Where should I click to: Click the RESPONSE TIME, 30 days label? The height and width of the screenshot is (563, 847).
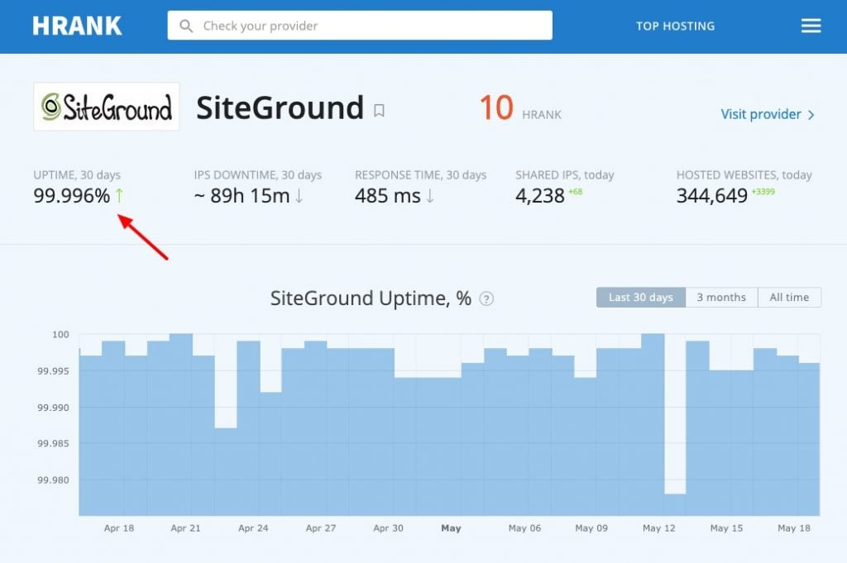point(421,175)
